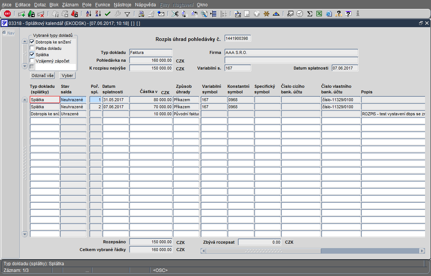431x276 pixels.
Task: Click date cell 31.05.2017
Action: tap(116, 100)
